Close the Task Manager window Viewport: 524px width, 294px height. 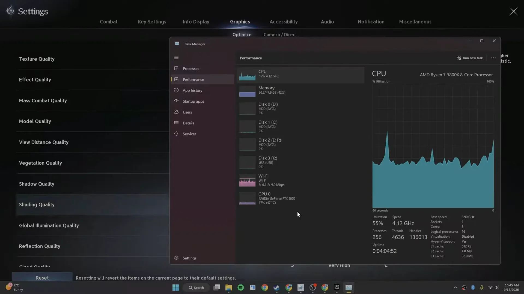coord(494,41)
